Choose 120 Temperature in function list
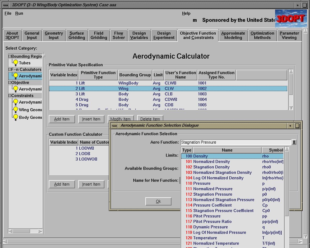310x248 pixels. click(x=232, y=238)
